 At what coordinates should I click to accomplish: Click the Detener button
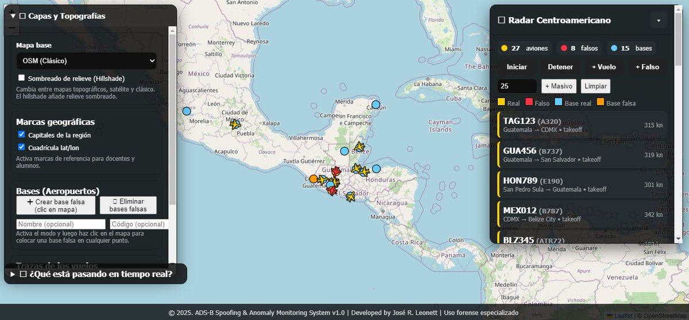560,67
